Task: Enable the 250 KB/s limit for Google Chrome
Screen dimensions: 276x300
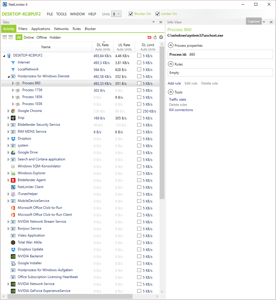Action: (x=139, y=111)
